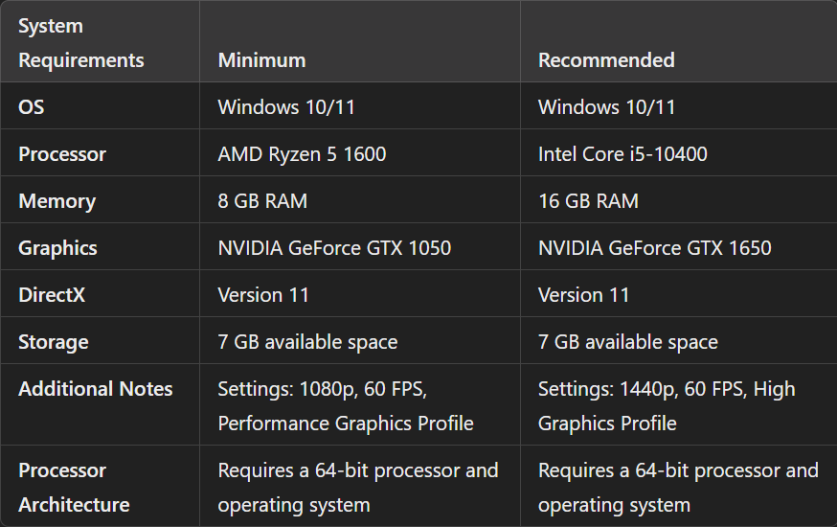Select the "Storage" row label
The image size is (837, 527).
54,342
